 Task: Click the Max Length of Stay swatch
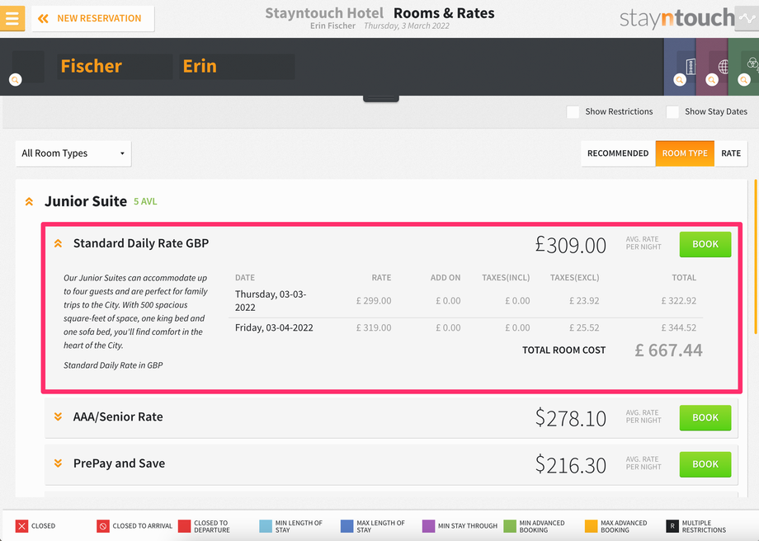[347, 526]
